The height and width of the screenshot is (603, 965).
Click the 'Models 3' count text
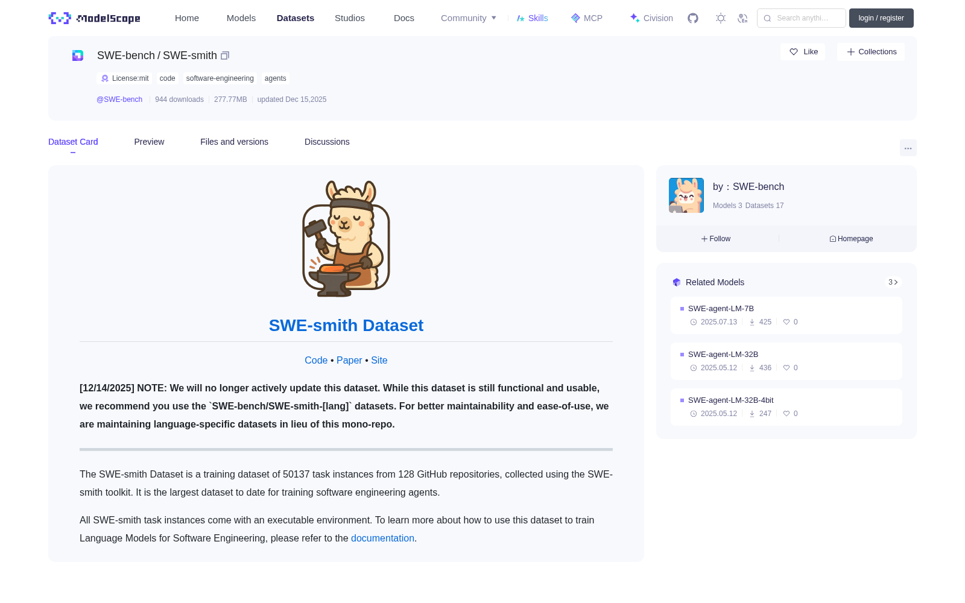click(x=727, y=206)
